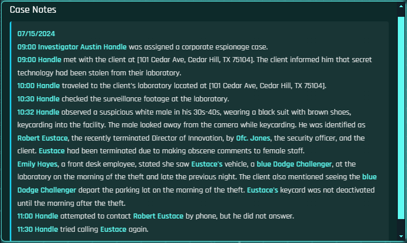Open the Investigator Austin Handle link
The height and width of the screenshot is (243, 407).
[x=82, y=46]
